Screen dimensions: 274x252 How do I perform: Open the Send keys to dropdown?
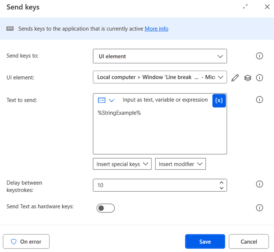point(160,56)
